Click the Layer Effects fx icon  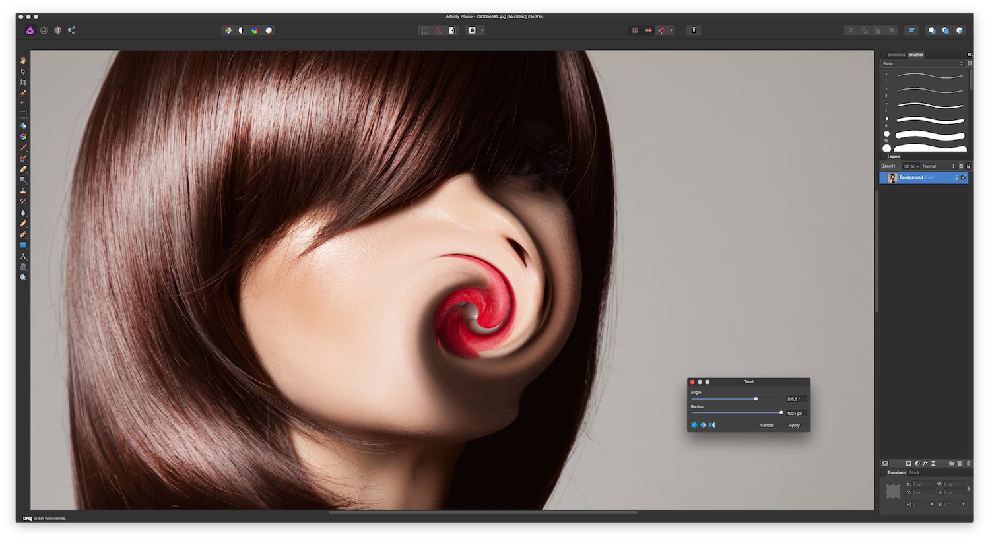[x=925, y=464]
